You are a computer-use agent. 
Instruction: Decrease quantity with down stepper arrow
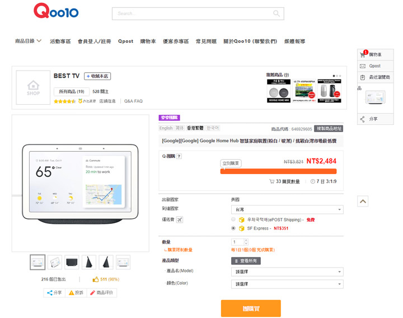pos(246,244)
